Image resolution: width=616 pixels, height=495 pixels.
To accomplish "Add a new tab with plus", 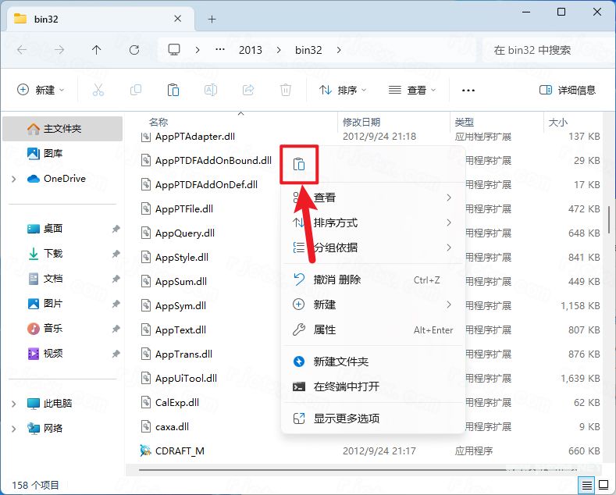I will (212, 19).
